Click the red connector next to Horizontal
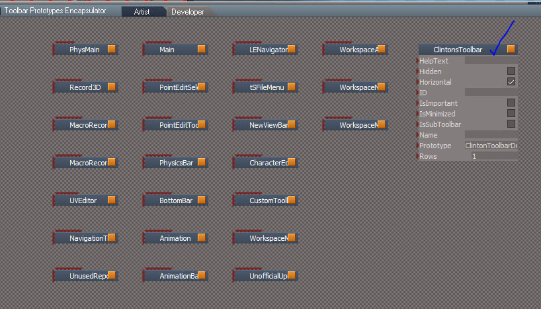541x309 pixels. pos(417,82)
